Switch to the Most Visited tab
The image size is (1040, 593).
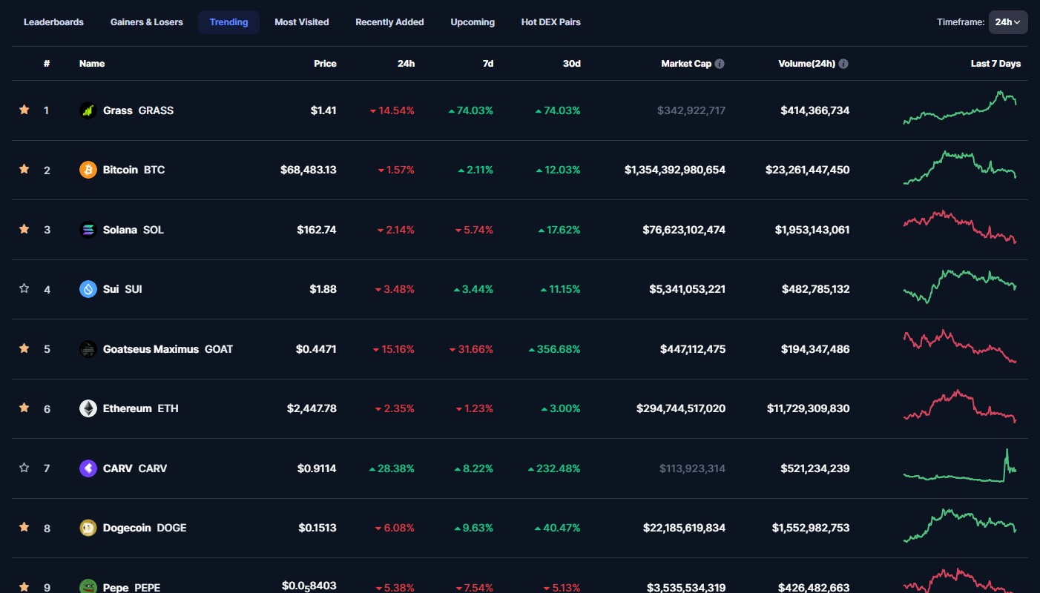[x=302, y=22]
